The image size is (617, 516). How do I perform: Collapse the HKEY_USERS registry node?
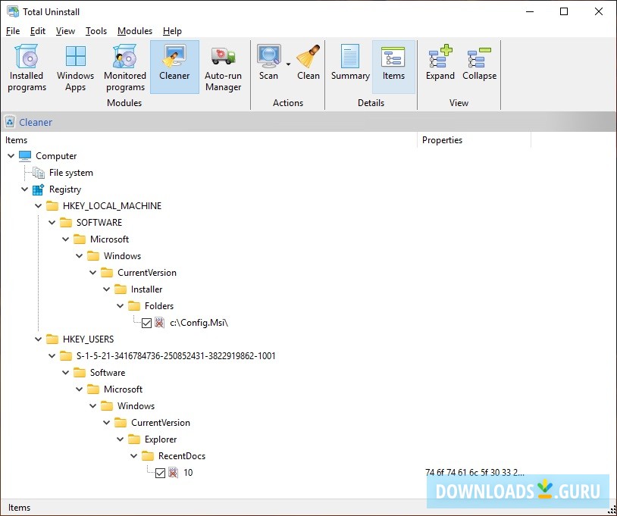(39, 339)
